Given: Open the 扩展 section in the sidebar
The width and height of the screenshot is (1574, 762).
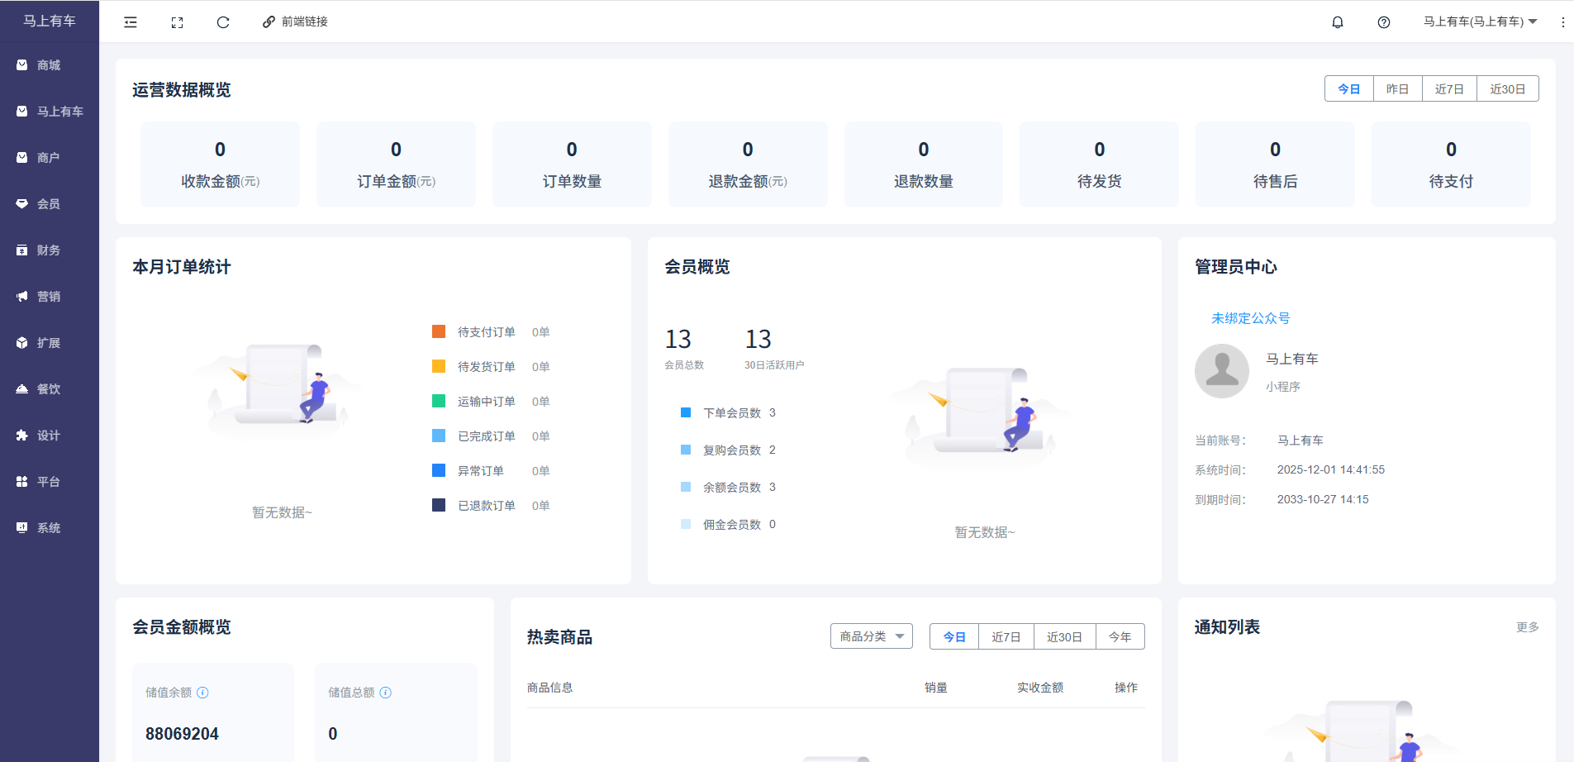Looking at the screenshot, I should click(x=50, y=342).
